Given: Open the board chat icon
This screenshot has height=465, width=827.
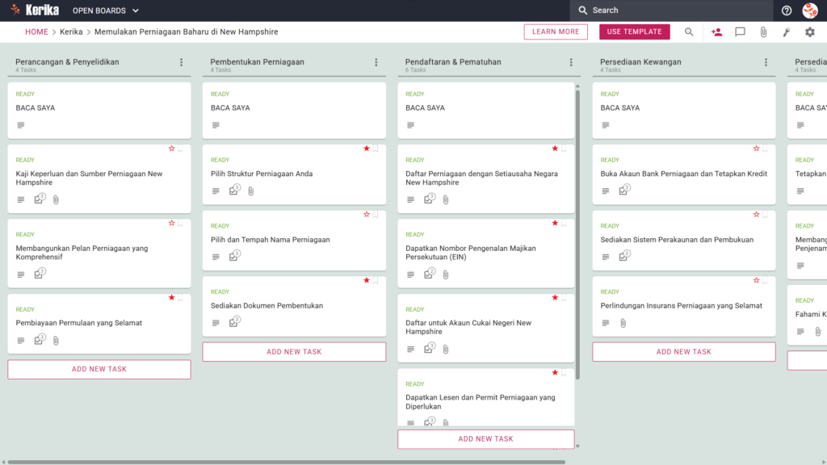Looking at the screenshot, I should click(x=740, y=32).
